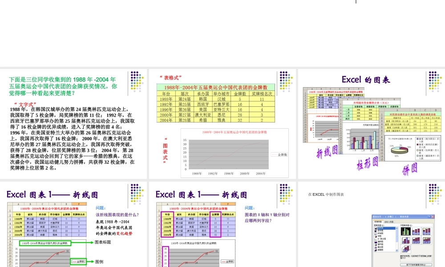Click the '金牌数' column header in the yellow table

(x=240, y=93)
